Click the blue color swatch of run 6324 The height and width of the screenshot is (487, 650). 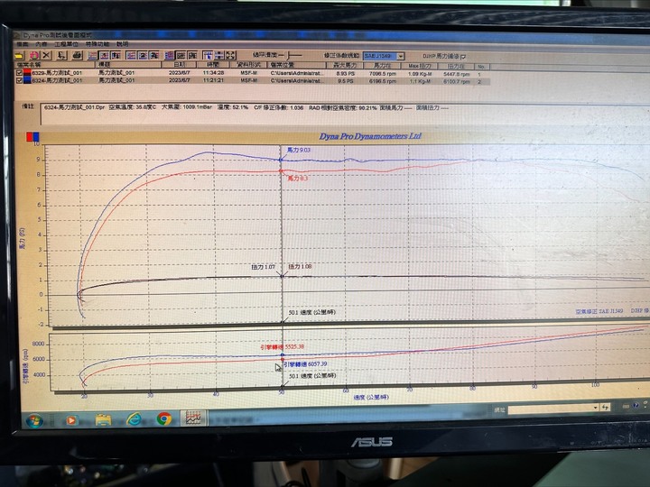pyautogui.click(x=27, y=80)
